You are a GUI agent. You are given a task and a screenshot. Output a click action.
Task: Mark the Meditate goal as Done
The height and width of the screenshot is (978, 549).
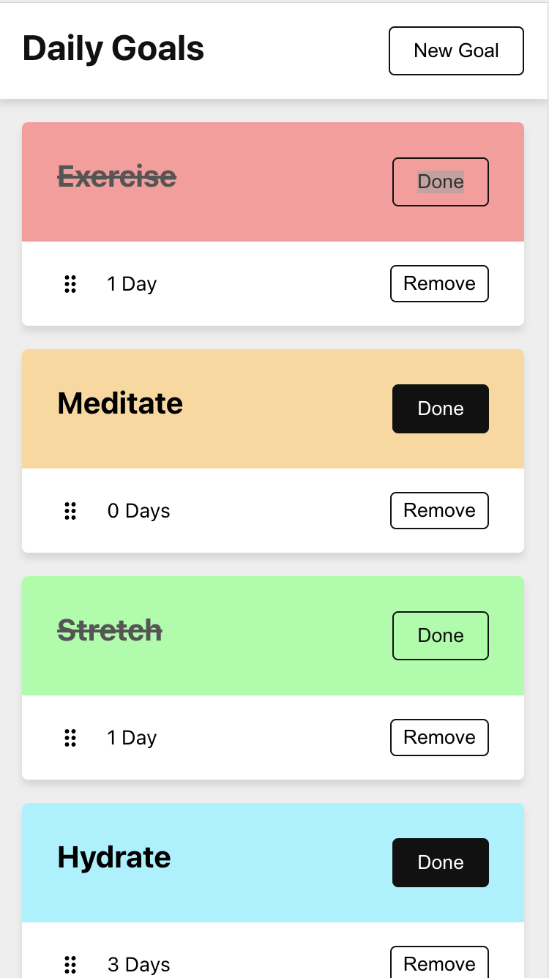[x=441, y=408]
